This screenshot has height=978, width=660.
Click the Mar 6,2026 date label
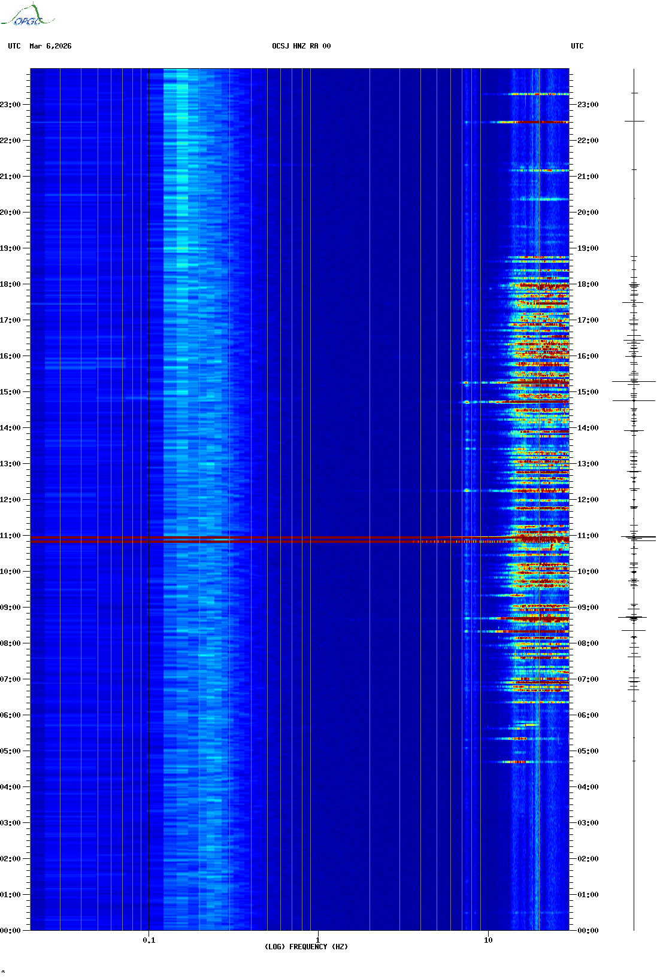point(50,46)
